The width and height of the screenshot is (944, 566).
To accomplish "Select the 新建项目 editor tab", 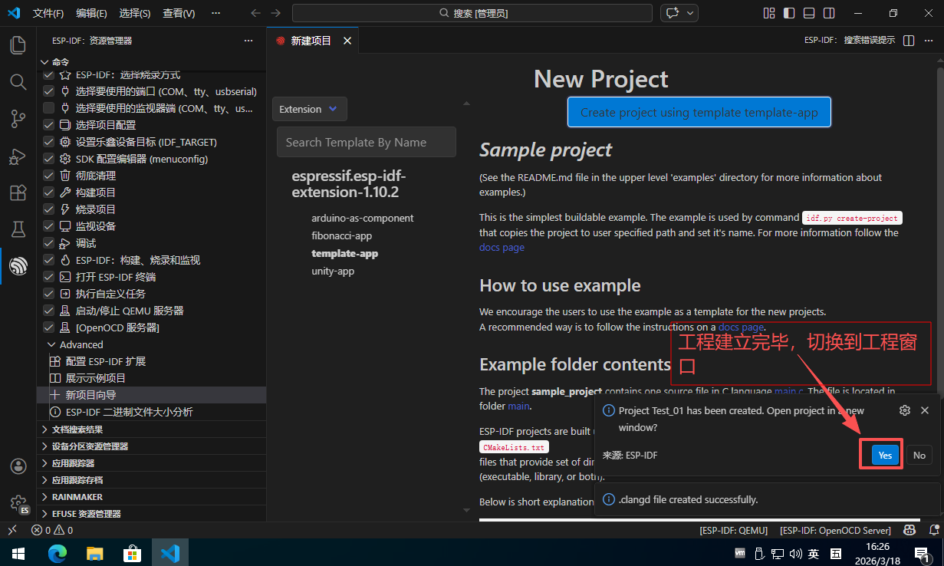I will click(312, 41).
